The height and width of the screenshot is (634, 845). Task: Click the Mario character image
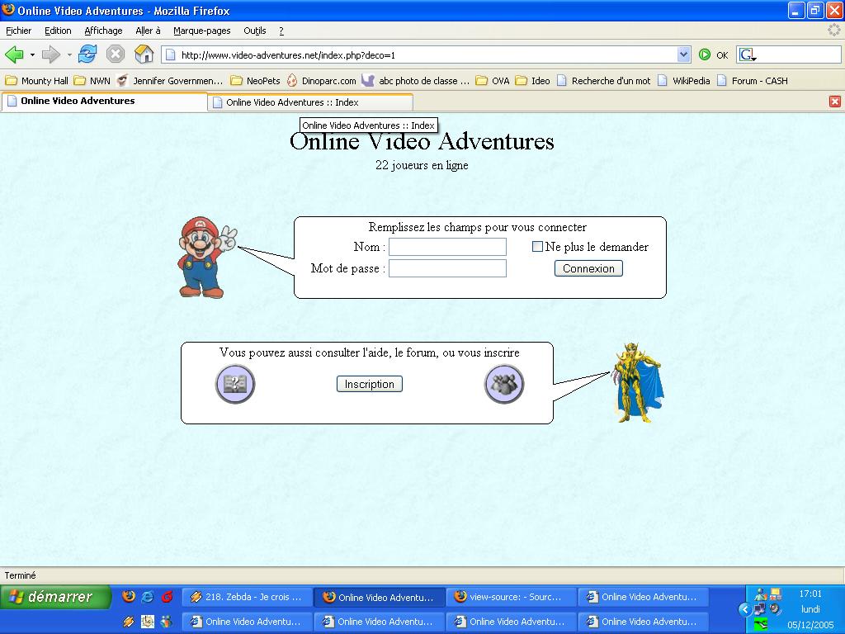[205, 258]
